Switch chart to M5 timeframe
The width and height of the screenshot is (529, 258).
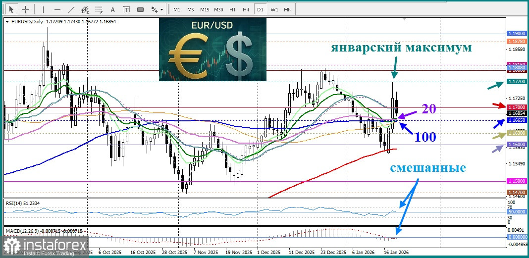(191, 9)
